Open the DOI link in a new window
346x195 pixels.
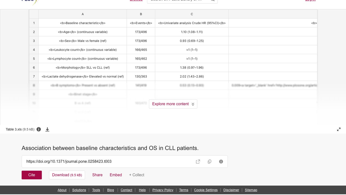click(198, 161)
